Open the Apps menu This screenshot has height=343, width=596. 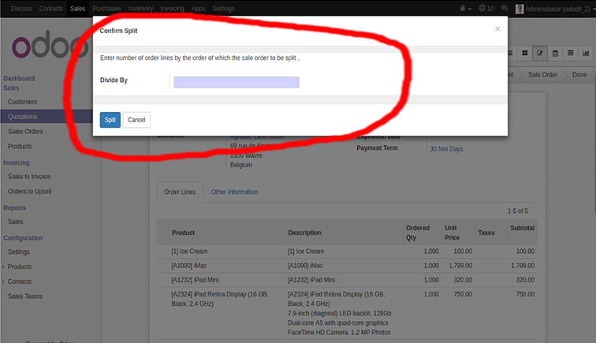coord(199,9)
